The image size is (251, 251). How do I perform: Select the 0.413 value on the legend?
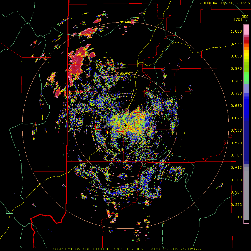[236, 168]
